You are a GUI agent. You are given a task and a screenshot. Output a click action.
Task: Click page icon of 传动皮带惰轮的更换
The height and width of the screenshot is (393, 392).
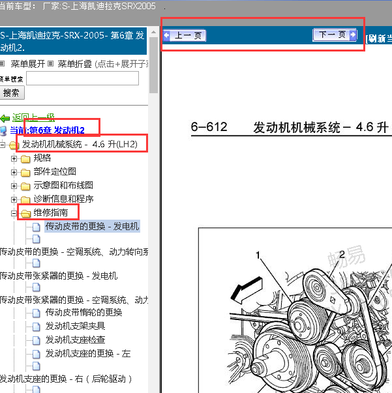click(37, 313)
